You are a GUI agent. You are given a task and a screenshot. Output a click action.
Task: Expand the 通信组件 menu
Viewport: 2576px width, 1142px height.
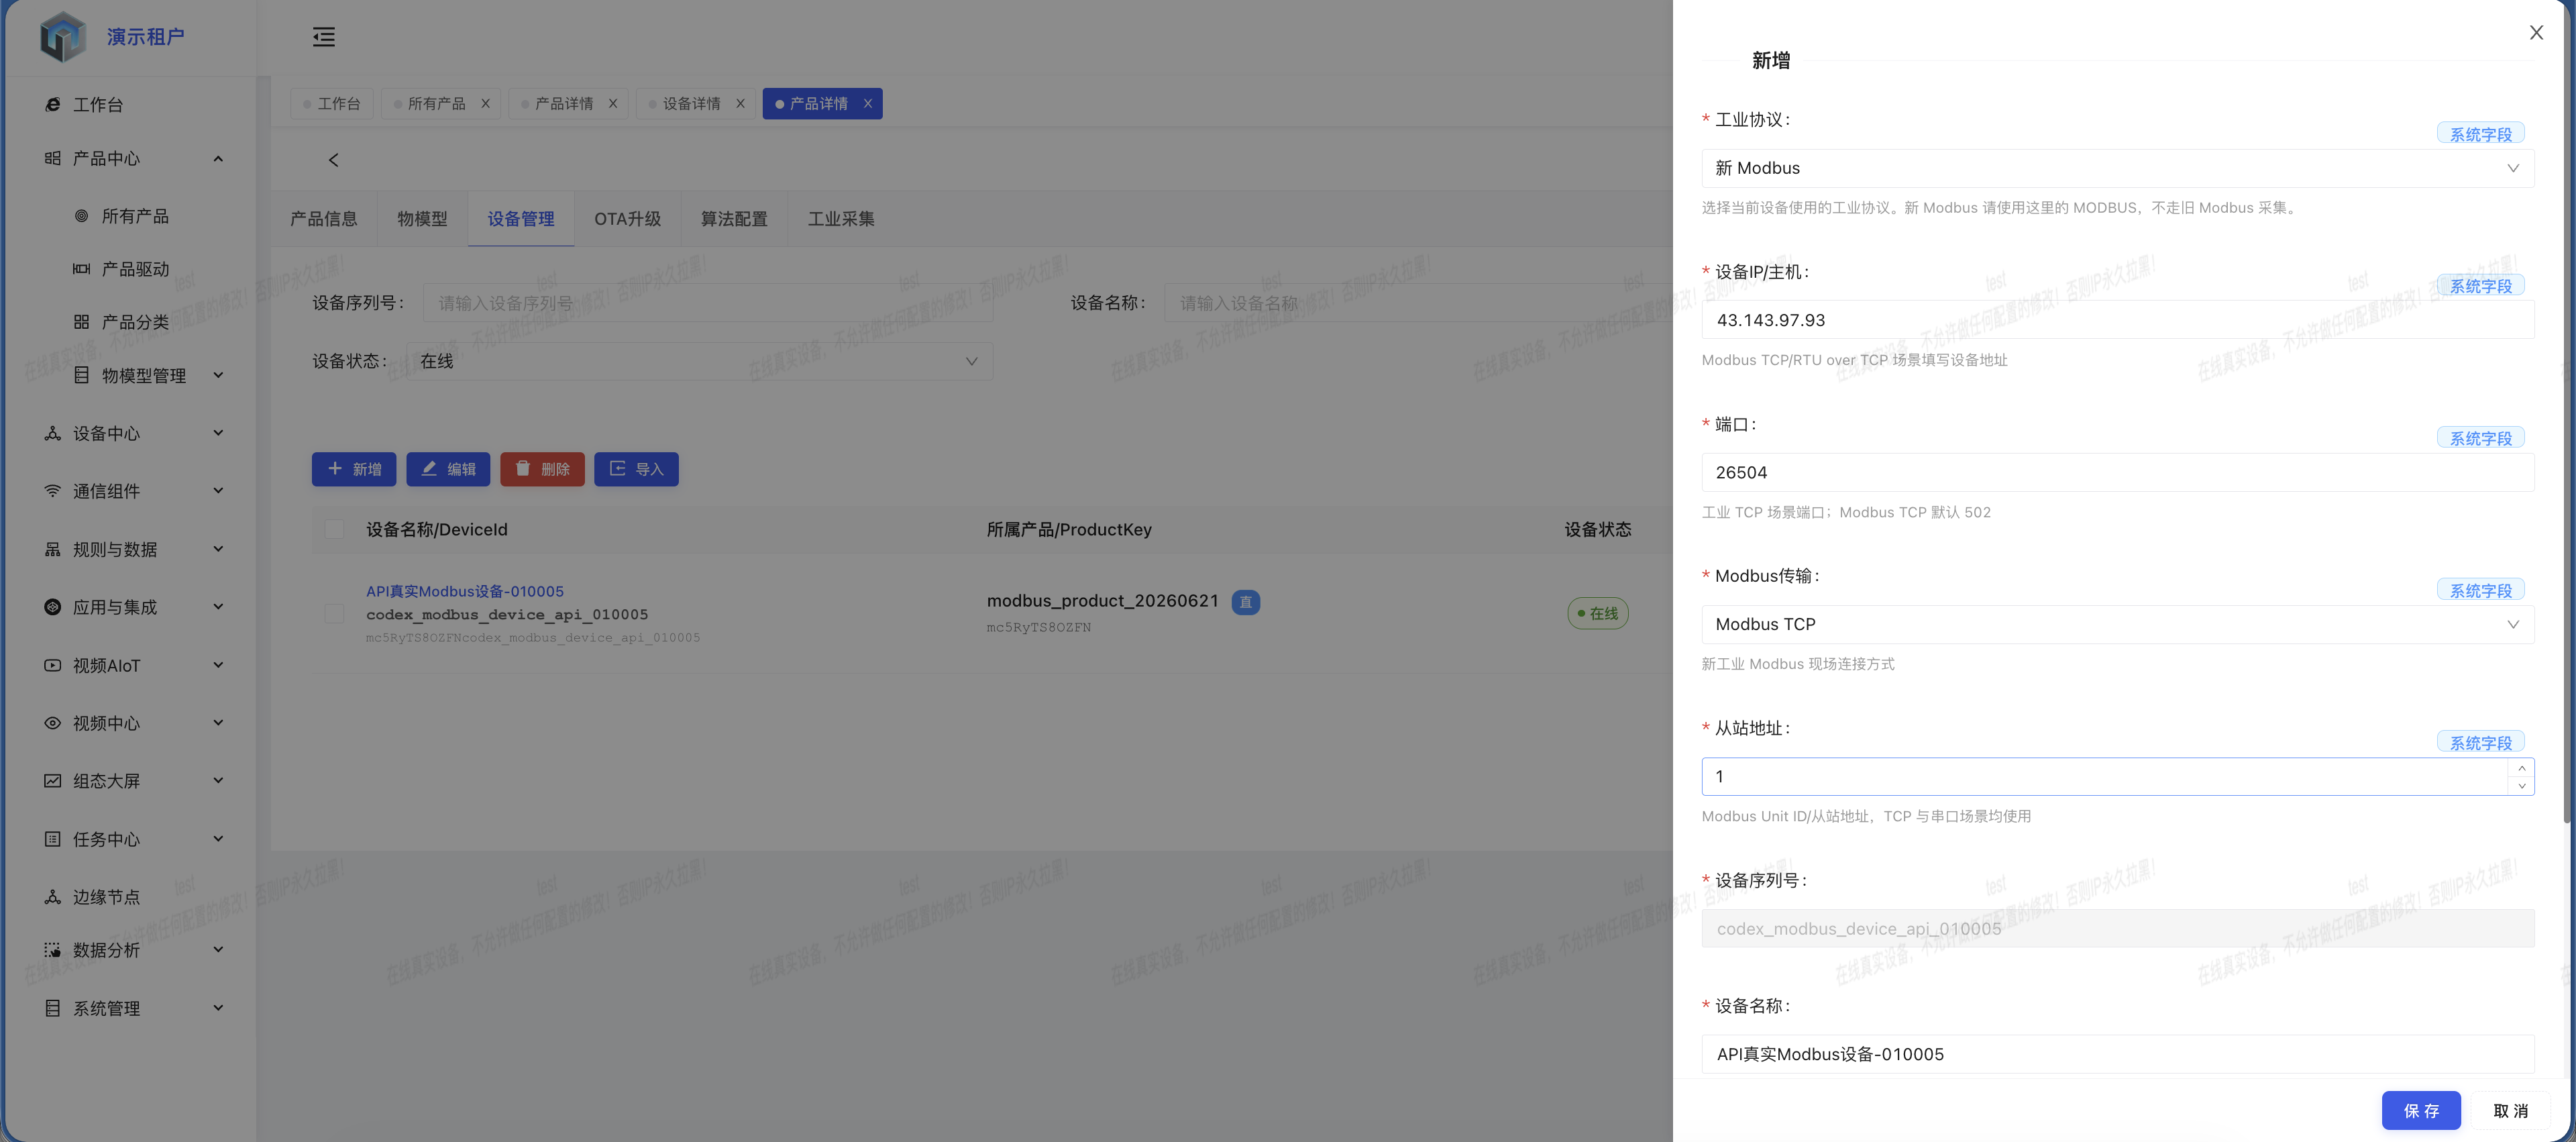coord(218,491)
